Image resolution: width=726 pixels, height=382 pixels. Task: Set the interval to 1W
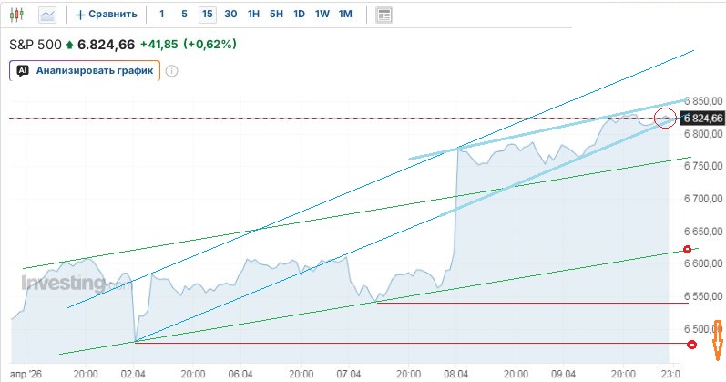322,15
